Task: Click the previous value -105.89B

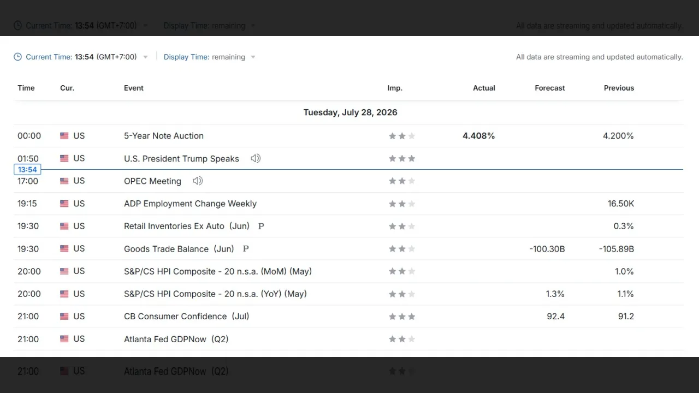Action: point(617,249)
